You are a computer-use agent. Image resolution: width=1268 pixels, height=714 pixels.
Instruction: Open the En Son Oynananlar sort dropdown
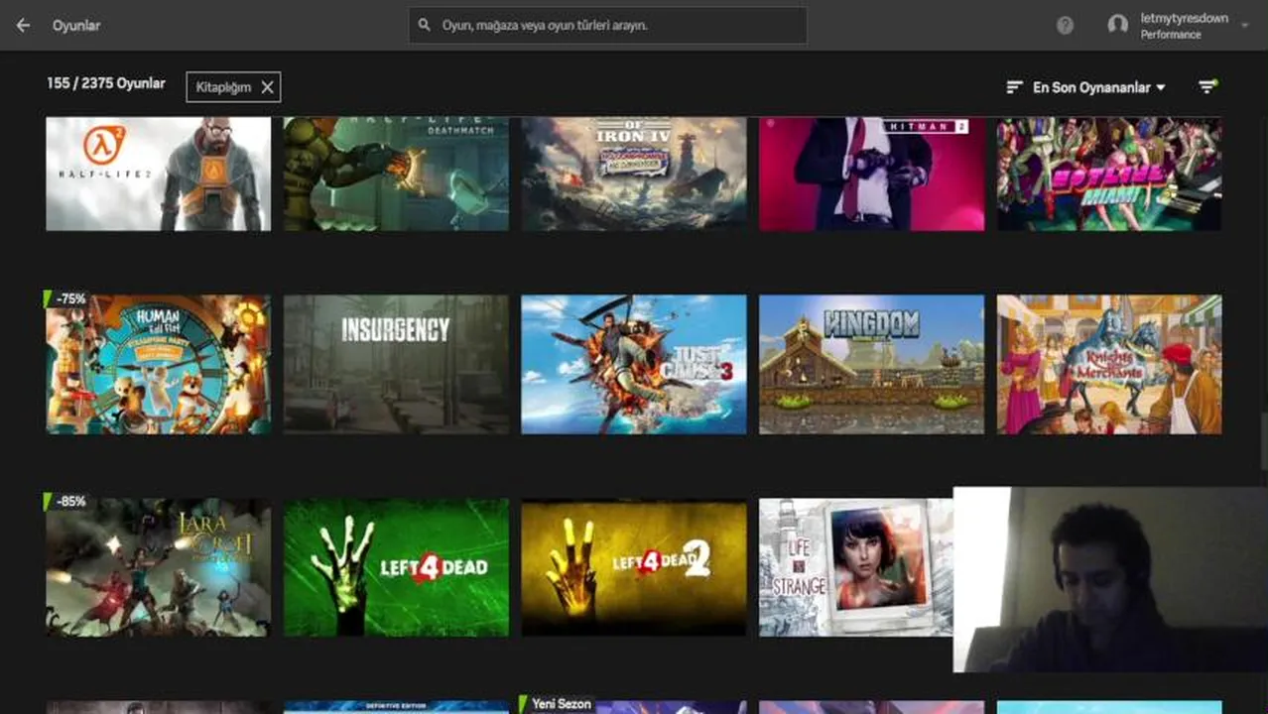pos(1099,87)
